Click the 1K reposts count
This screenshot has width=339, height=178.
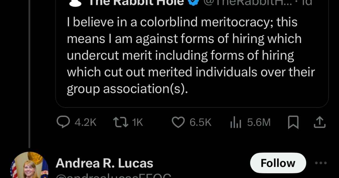click(138, 122)
